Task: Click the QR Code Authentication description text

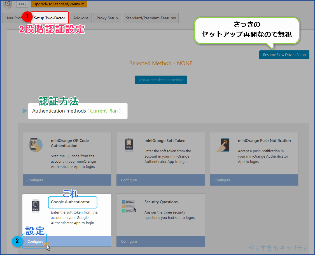Action: click(x=73, y=162)
